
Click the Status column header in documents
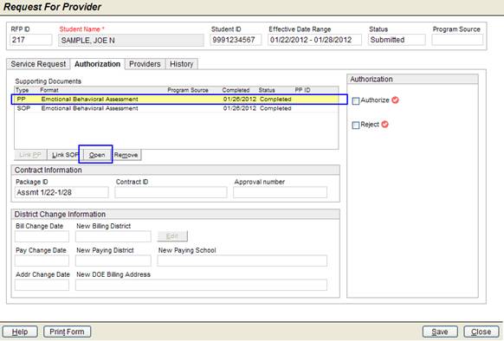(x=267, y=90)
